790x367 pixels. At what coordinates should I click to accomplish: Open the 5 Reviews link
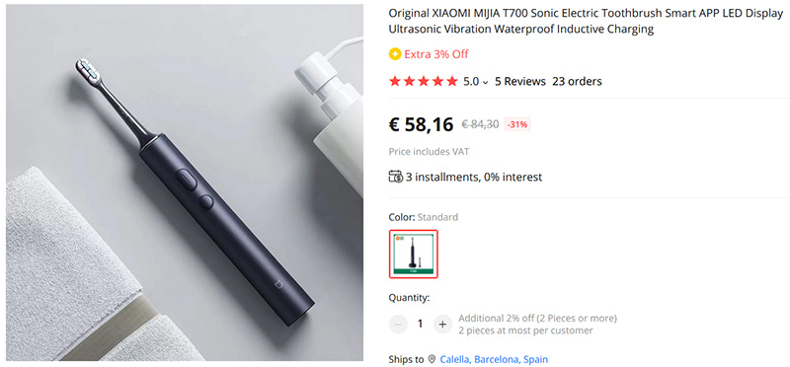click(520, 81)
